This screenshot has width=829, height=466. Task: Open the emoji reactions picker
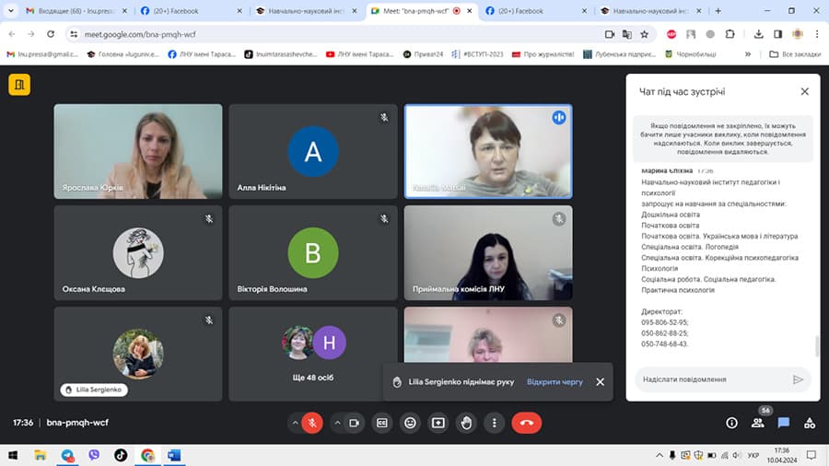[410, 423]
